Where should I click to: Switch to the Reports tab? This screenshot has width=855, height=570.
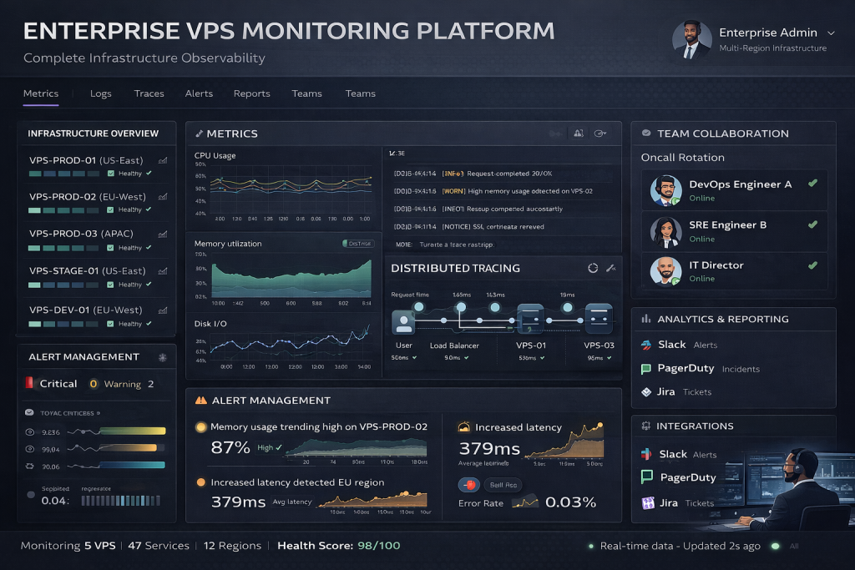click(x=252, y=93)
